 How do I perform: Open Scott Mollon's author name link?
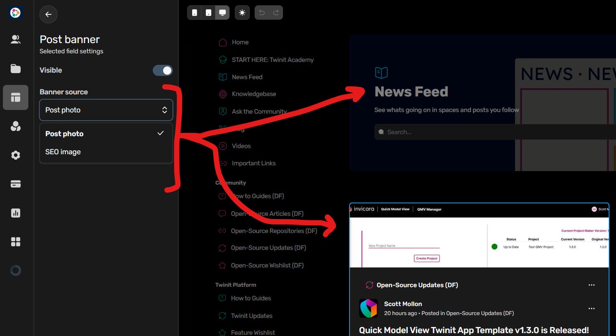coord(403,304)
